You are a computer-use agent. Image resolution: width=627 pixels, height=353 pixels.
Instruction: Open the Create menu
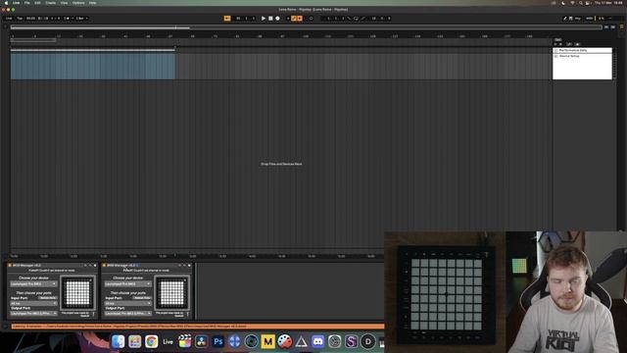pyautogui.click(x=51, y=3)
